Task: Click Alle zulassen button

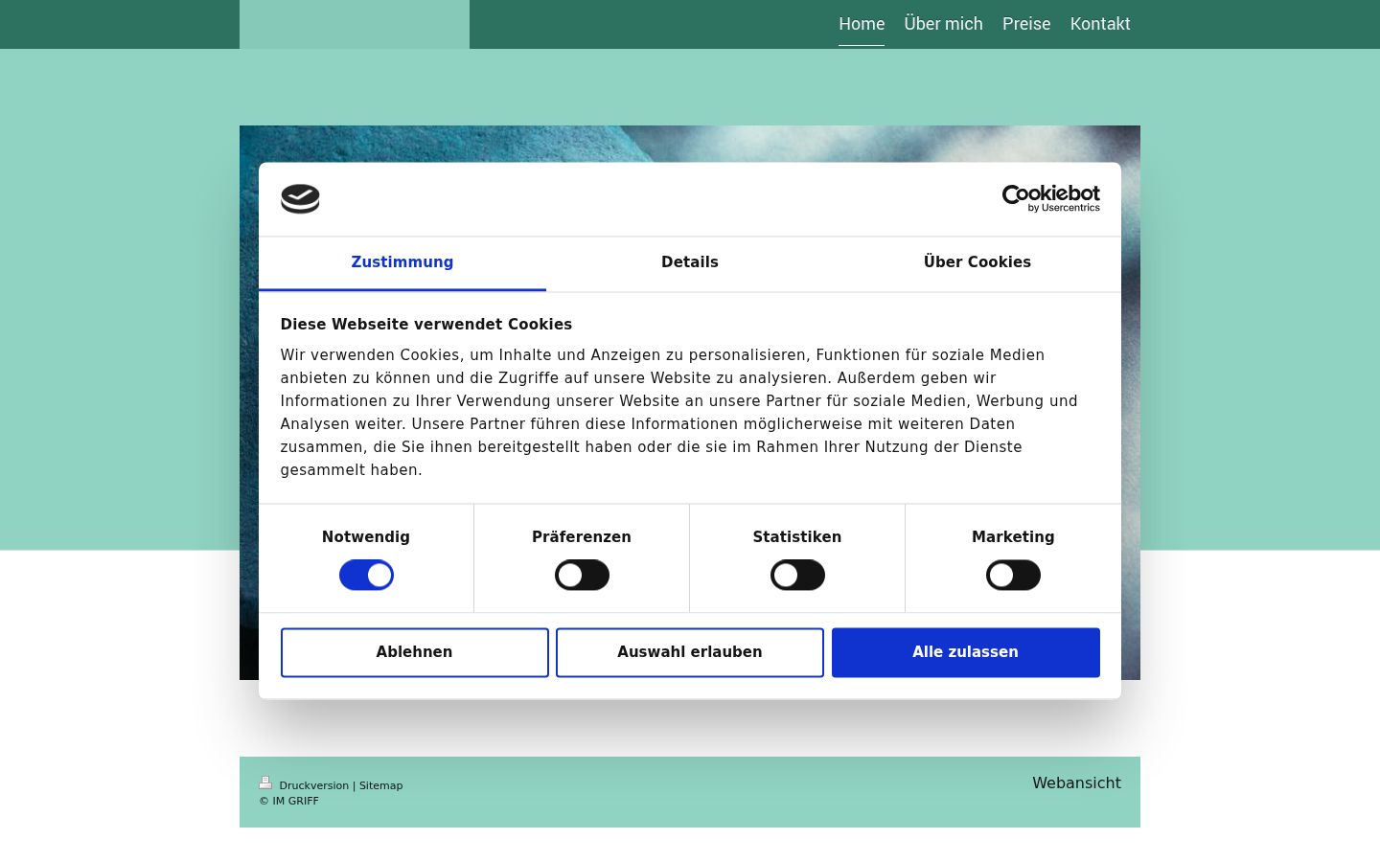Action: click(965, 652)
